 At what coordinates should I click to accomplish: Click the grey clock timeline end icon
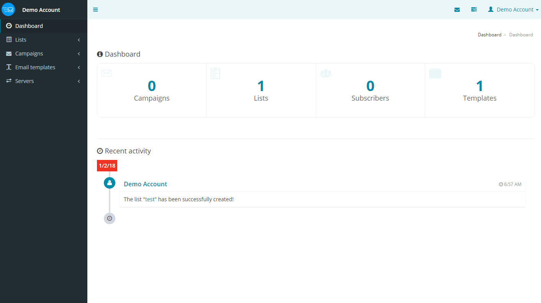click(x=110, y=218)
